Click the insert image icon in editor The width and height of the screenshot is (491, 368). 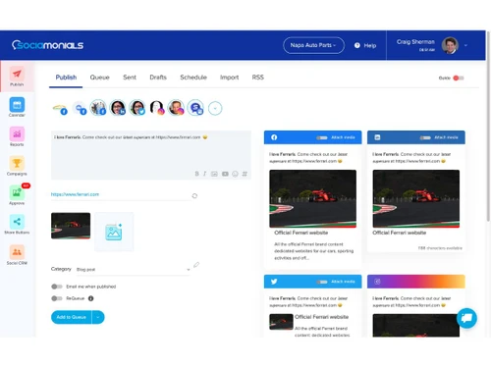point(214,174)
